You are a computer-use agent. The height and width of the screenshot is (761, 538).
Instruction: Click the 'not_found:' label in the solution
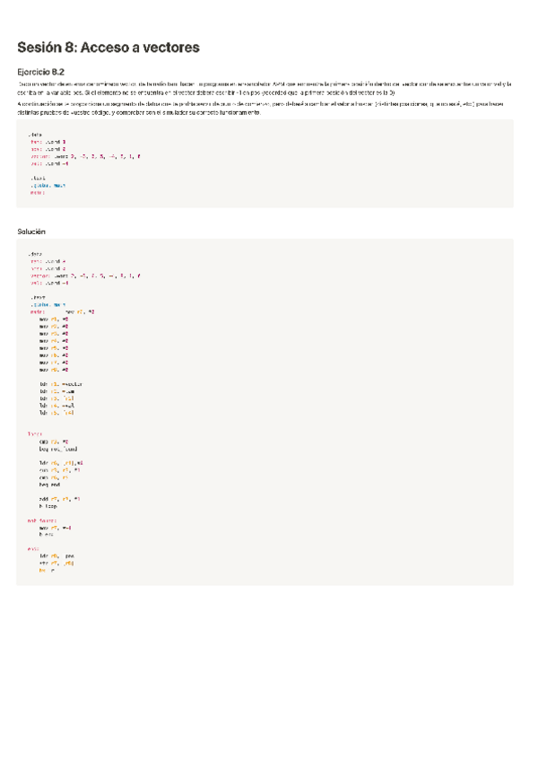pyautogui.click(x=42, y=520)
